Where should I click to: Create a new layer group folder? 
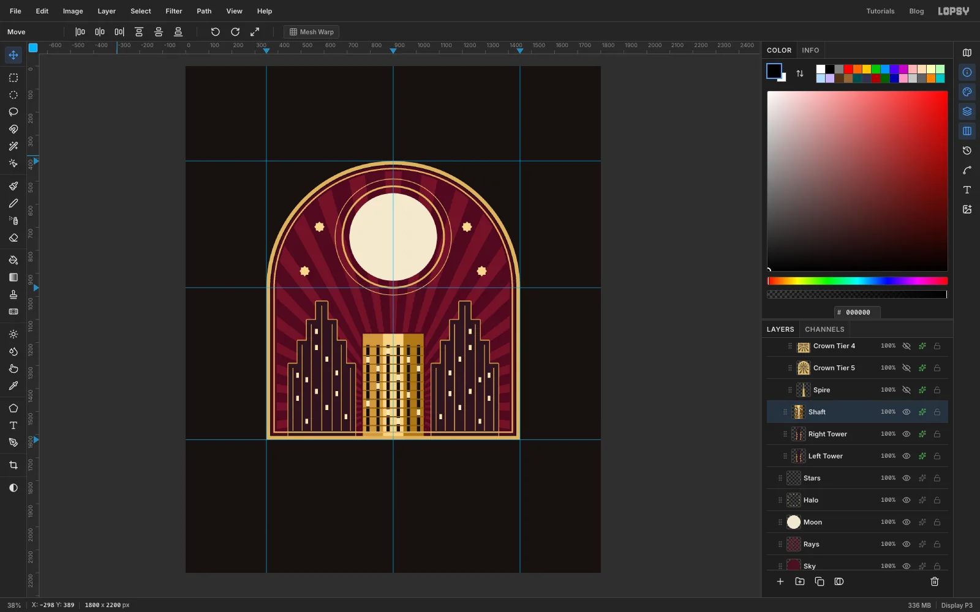(800, 581)
